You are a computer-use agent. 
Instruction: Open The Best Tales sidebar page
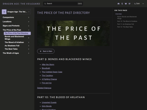click(11, 49)
